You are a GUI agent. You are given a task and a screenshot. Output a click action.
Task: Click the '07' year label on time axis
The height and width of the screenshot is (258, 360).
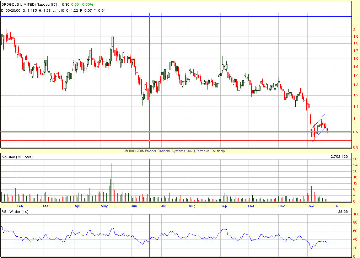click(337, 206)
